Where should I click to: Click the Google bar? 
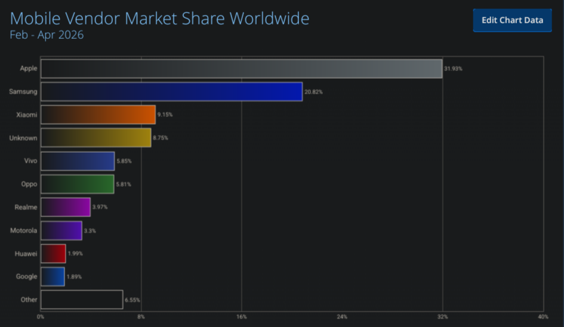coord(53,277)
